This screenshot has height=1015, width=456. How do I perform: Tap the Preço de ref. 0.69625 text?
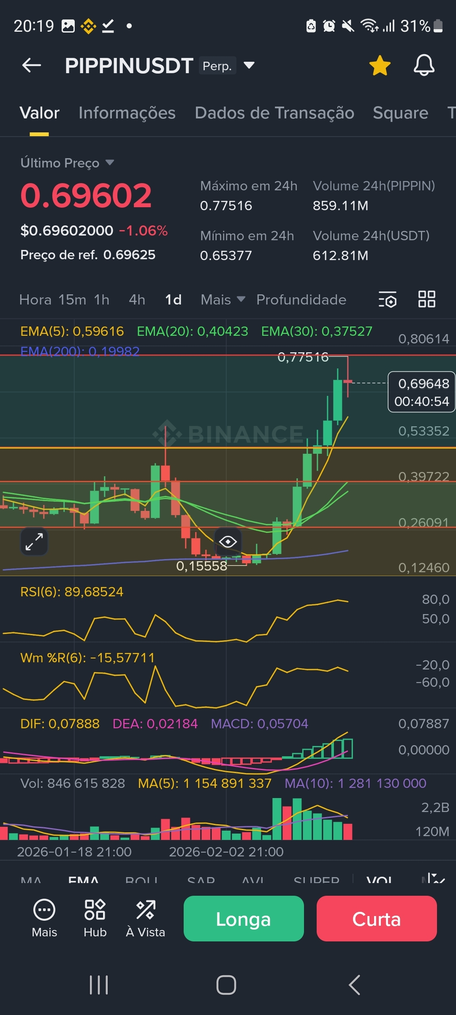pos(88,255)
